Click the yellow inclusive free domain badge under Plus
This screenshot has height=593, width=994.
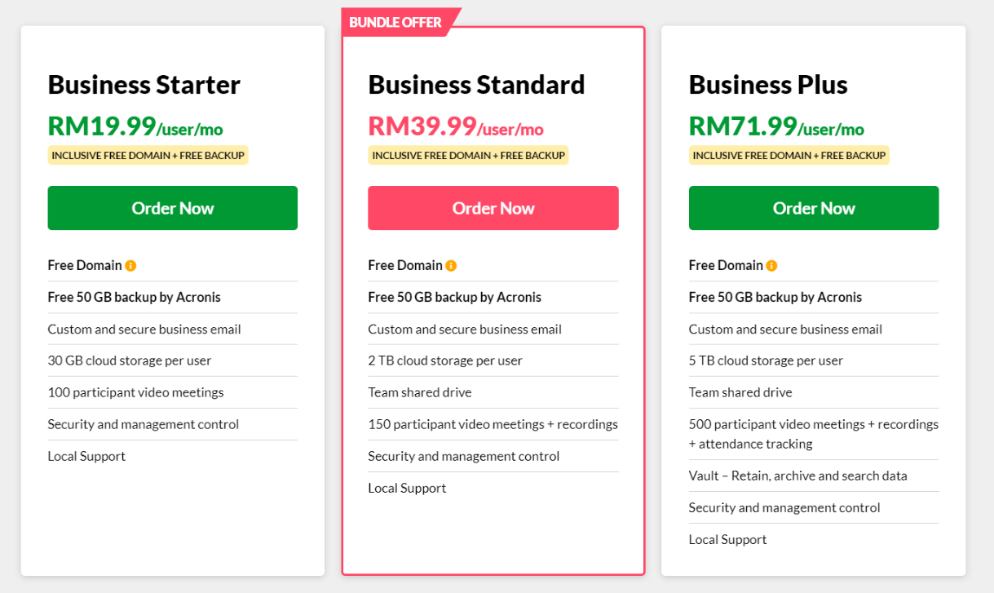pyautogui.click(x=789, y=155)
